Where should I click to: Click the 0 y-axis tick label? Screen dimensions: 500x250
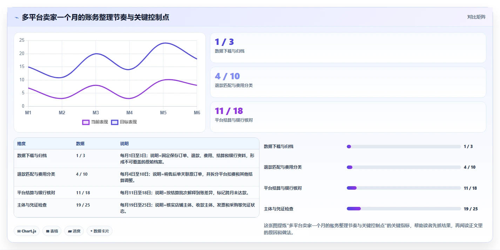pyautogui.click(x=23, y=106)
